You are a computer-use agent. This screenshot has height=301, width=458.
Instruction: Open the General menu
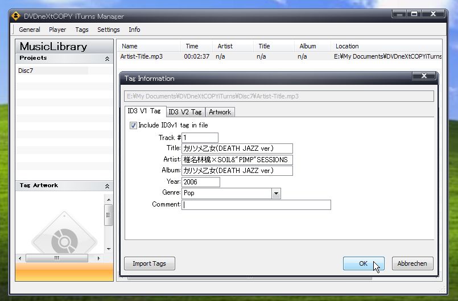30,30
